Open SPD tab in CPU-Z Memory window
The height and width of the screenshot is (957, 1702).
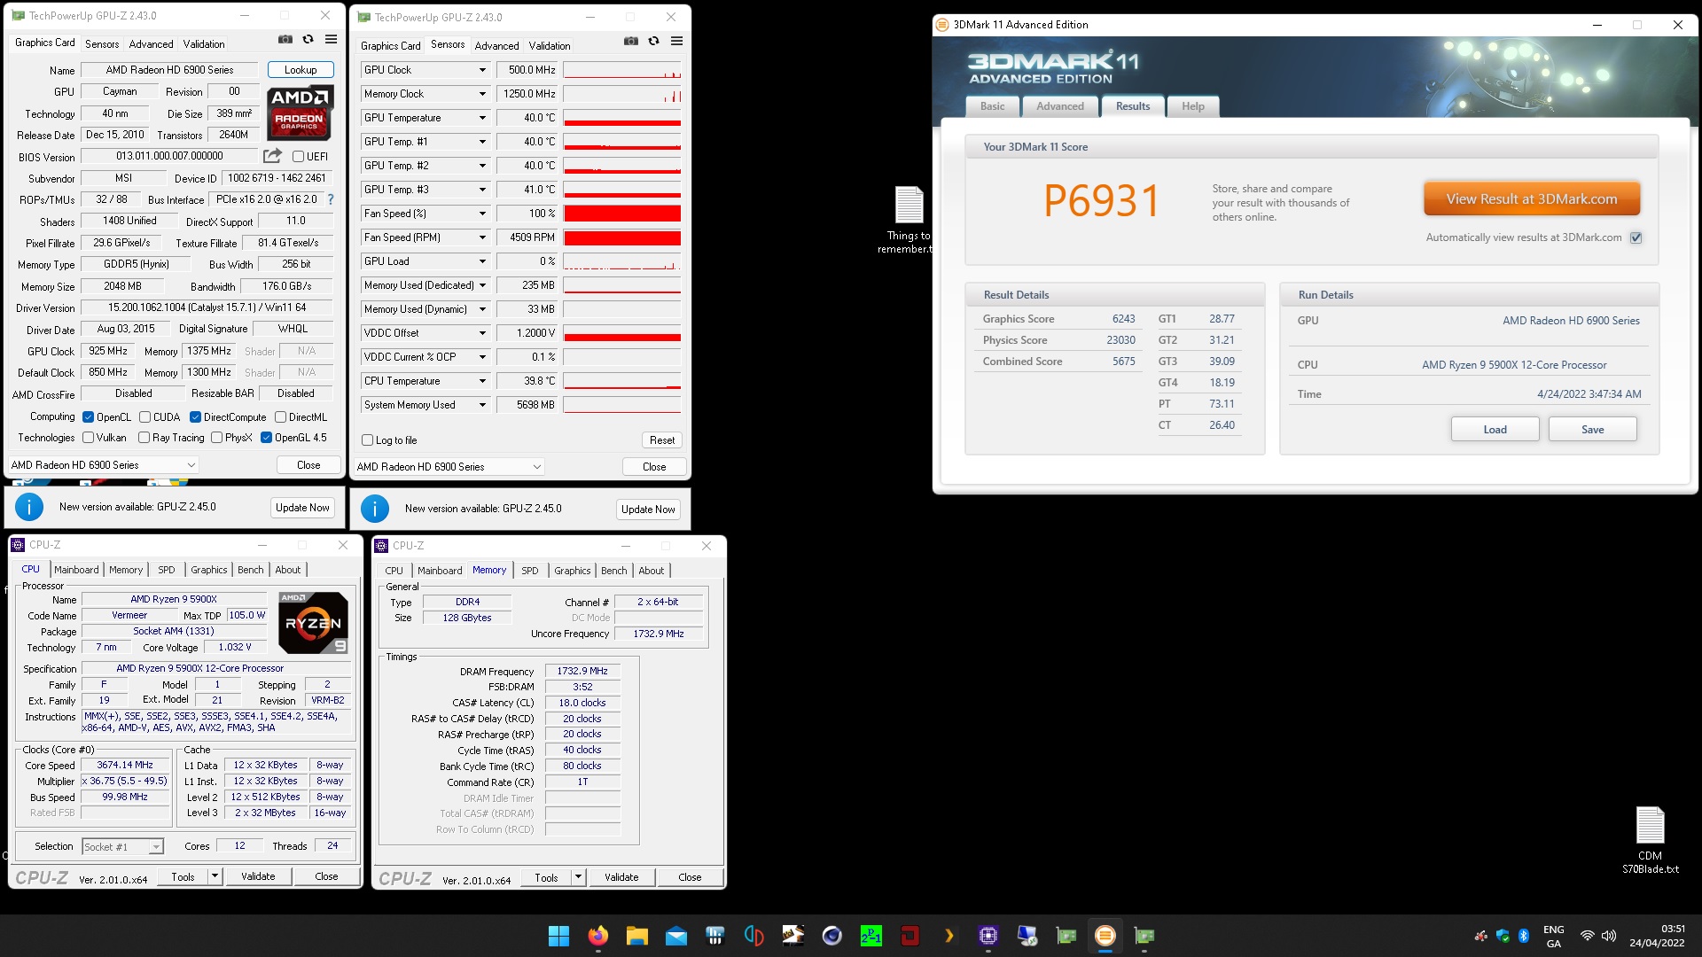(530, 571)
